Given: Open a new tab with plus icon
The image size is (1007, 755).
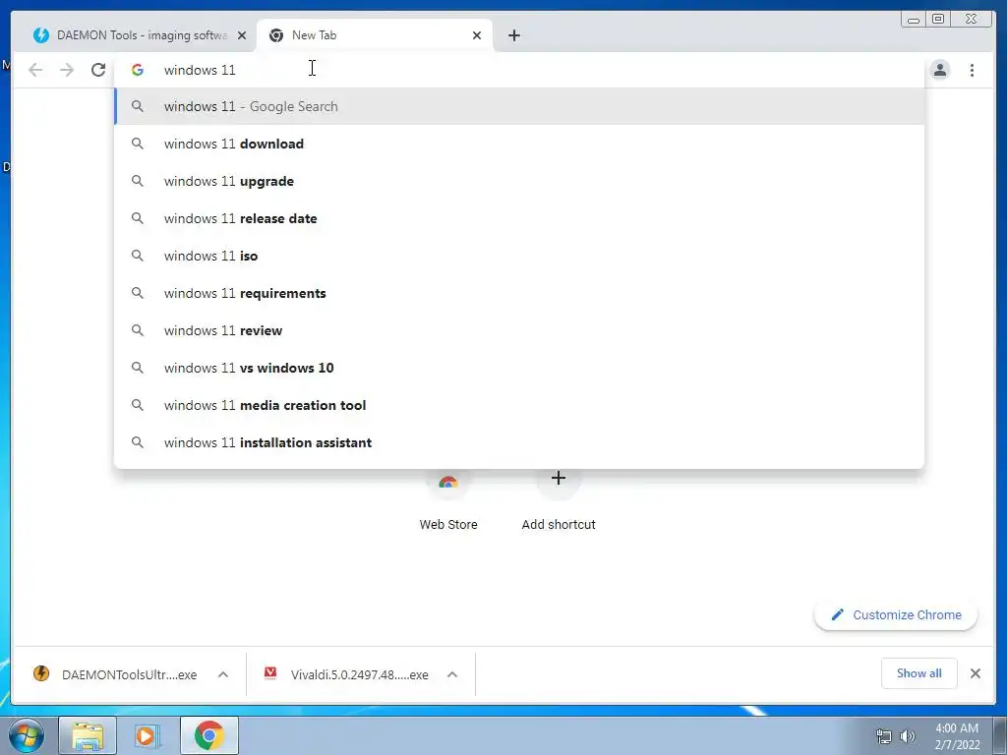Looking at the screenshot, I should pos(513,35).
